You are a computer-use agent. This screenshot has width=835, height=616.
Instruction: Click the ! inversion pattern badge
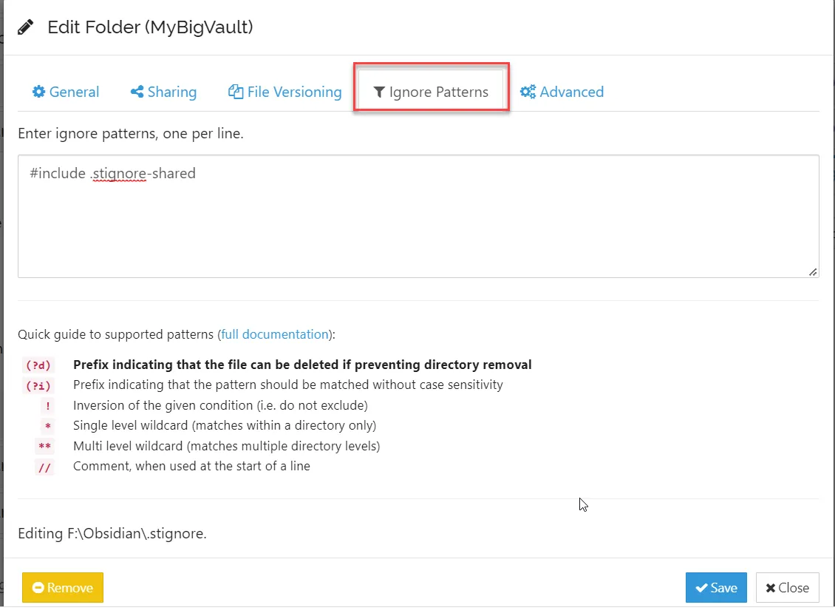[x=48, y=406]
